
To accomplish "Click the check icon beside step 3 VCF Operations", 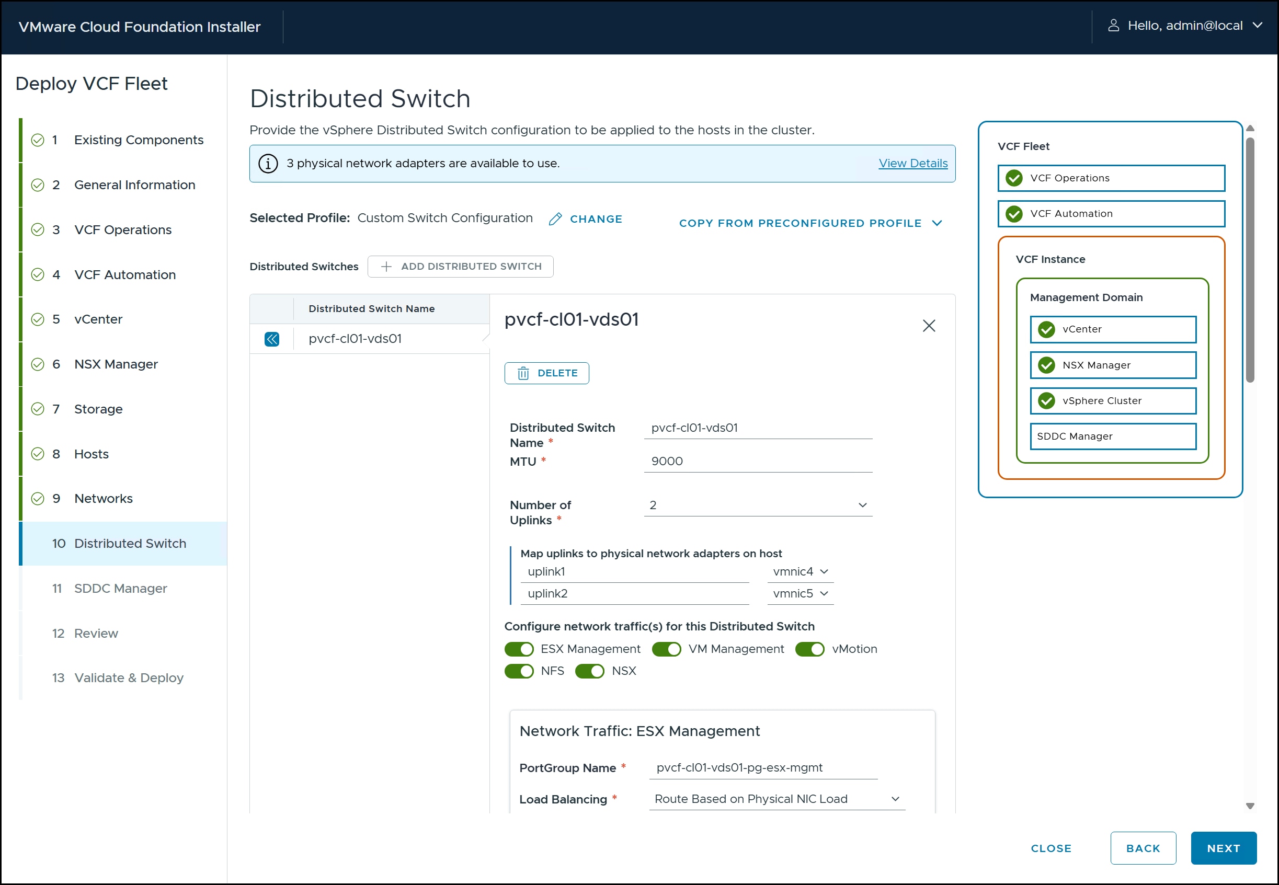I will 38,229.
